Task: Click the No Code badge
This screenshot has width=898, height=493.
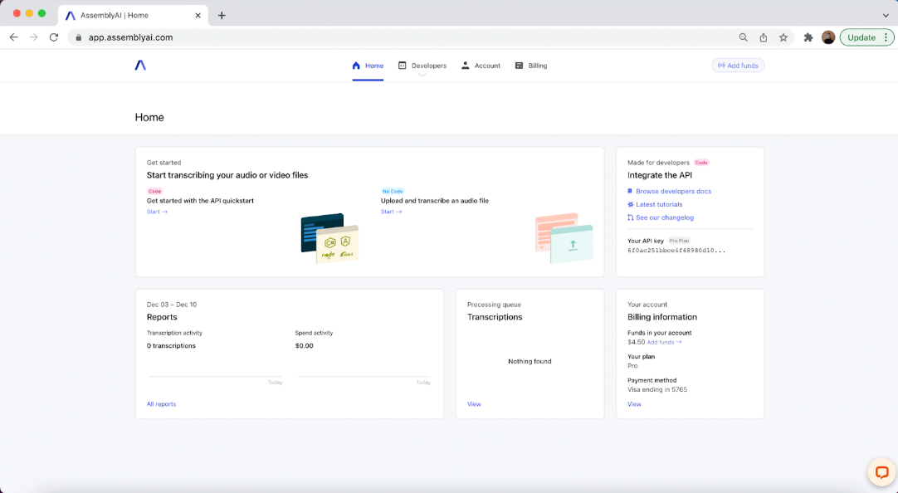Action: [393, 191]
